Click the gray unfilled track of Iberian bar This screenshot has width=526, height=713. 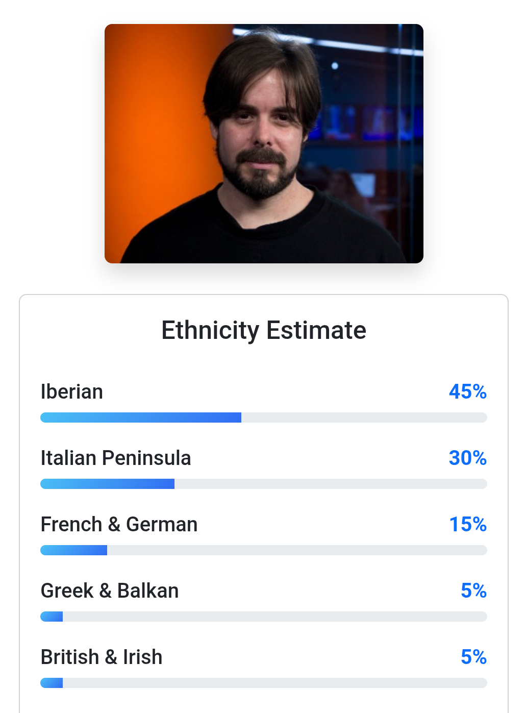(x=364, y=417)
